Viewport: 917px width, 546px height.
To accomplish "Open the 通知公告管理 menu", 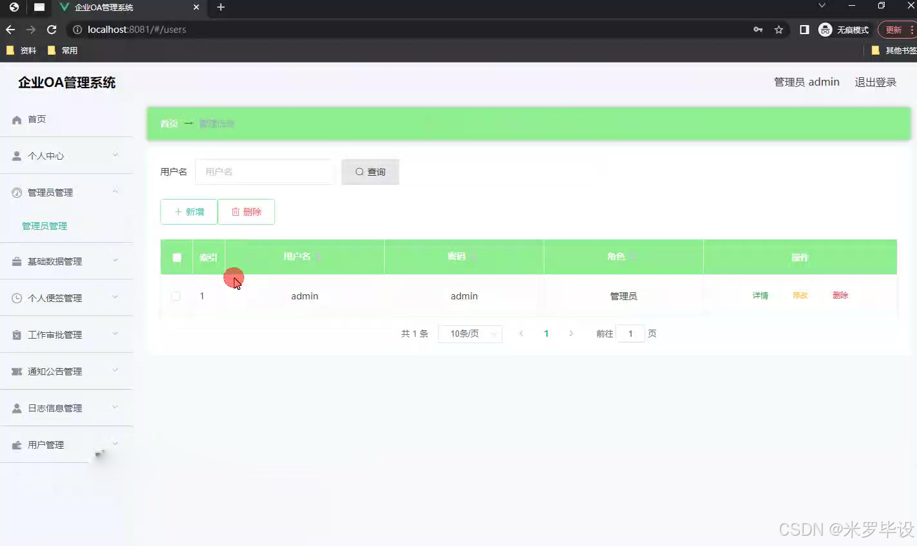I will 66,372.
